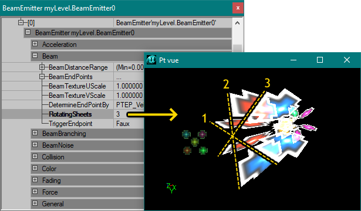361x211 pixels.
Task: Expand the BeamDistanceRange property
Action: pos(42,67)
